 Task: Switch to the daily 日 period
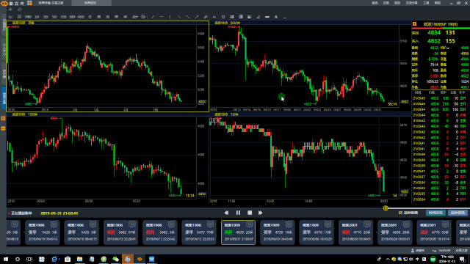coord(90,17)
